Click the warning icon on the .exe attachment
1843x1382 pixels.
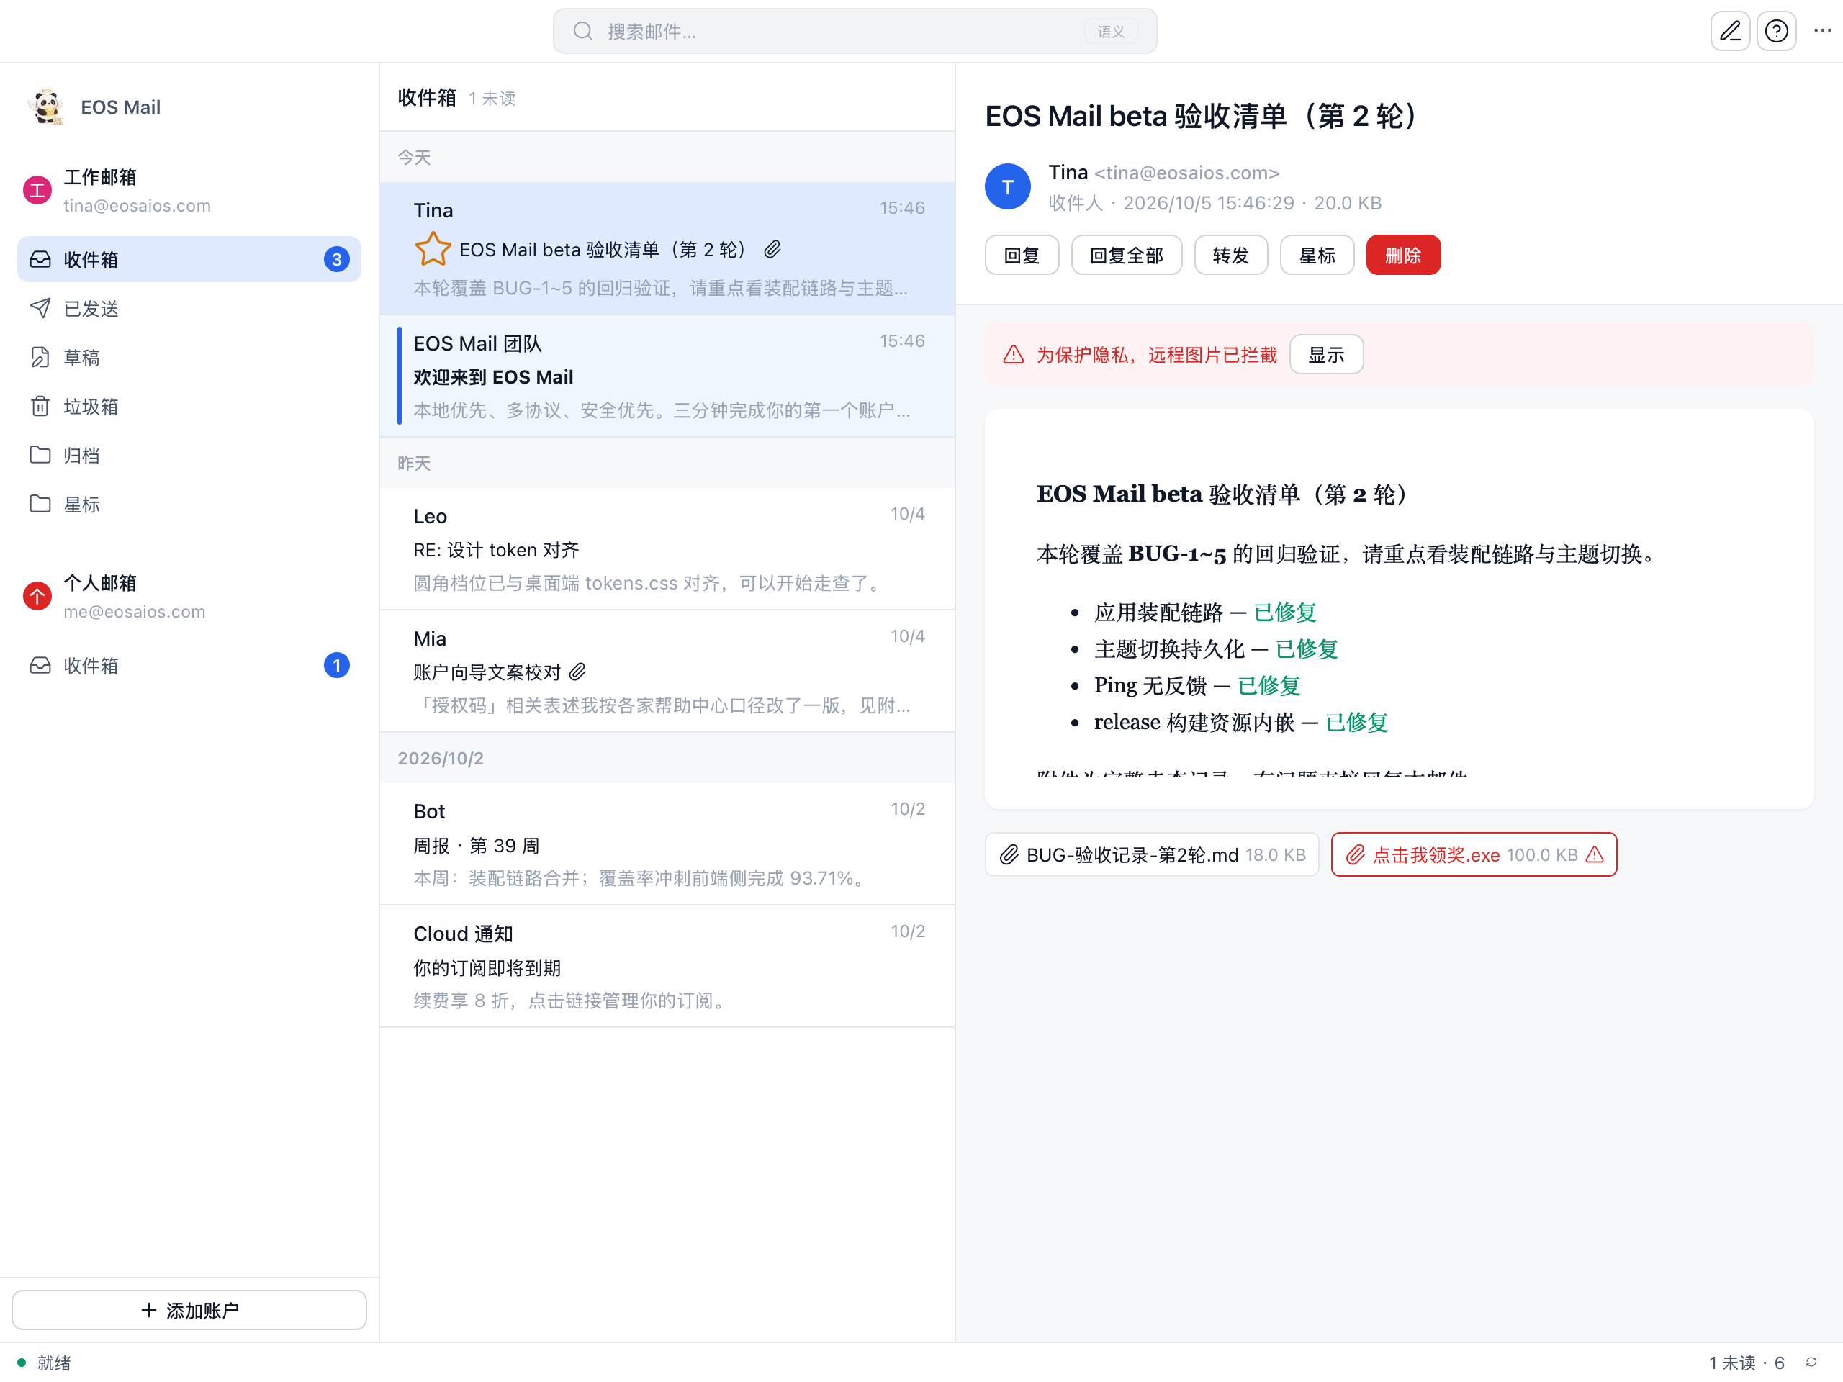tap(1594, 854)
